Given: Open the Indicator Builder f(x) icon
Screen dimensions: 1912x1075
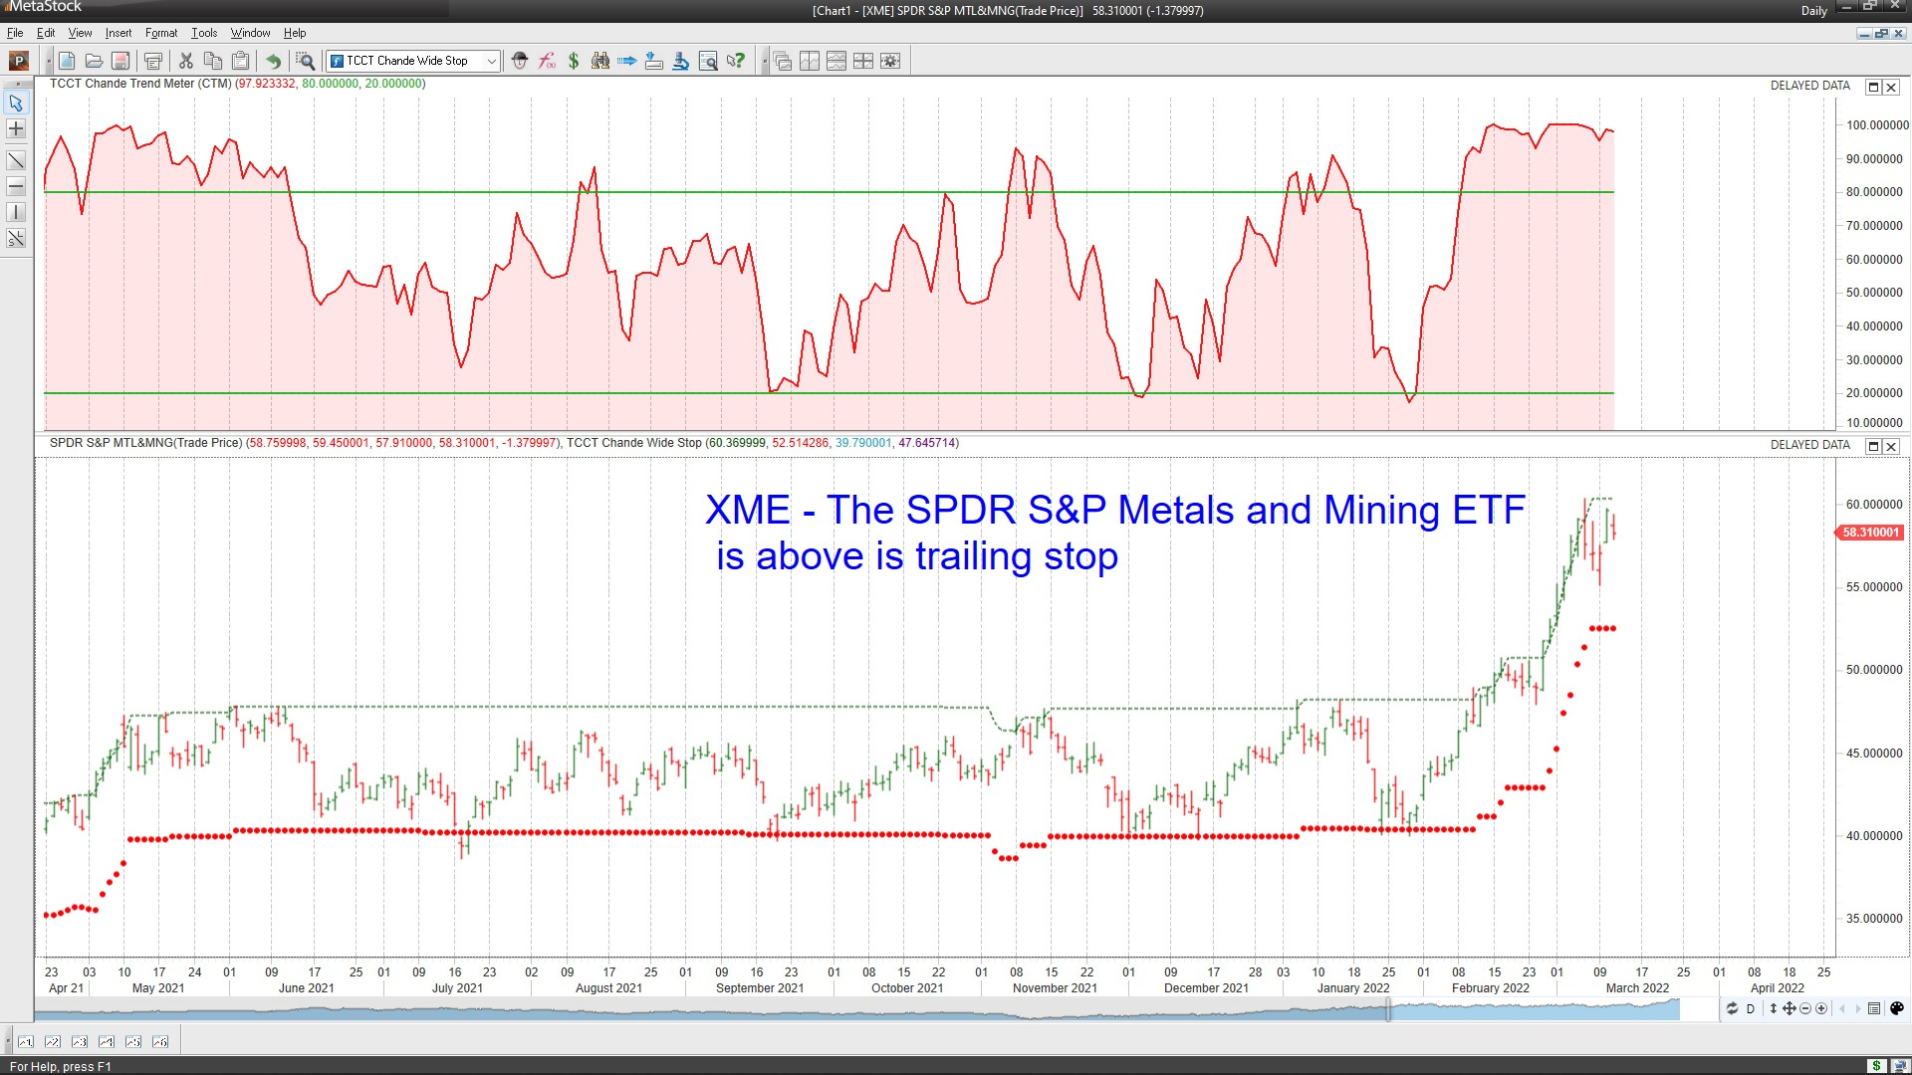Looking at the screenshot, I should pyautogui.click(x=547, y=61).
